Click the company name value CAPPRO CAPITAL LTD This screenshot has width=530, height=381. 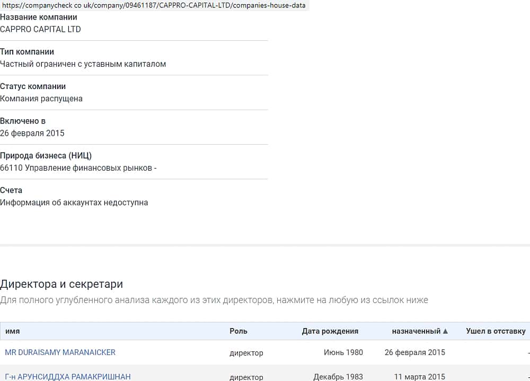point(40,30)
